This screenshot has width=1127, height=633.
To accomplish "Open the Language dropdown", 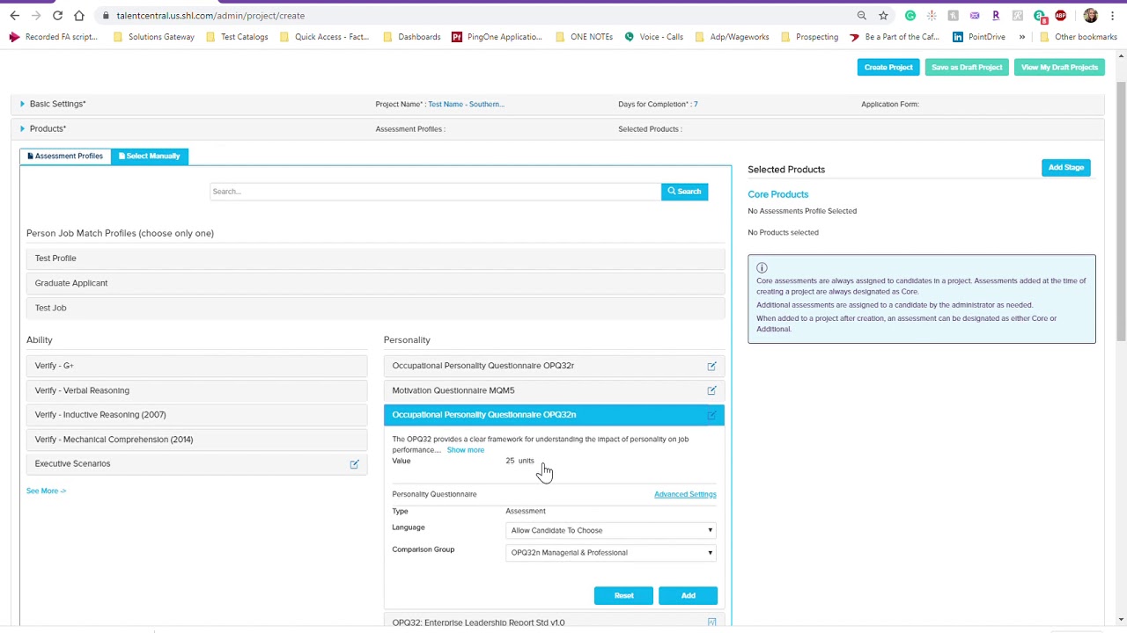I will [x=611, y=530].
